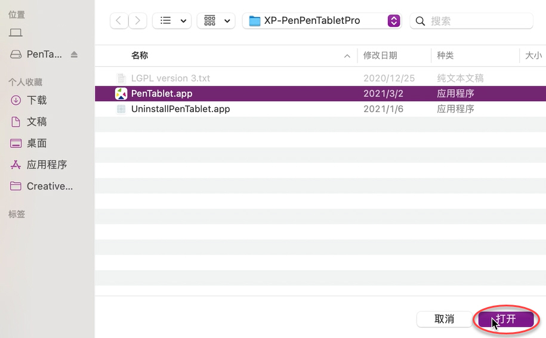Click the forward navigation arrow
Image resolution: width=546 pixels, height=338 pixels.
[138, 21]
